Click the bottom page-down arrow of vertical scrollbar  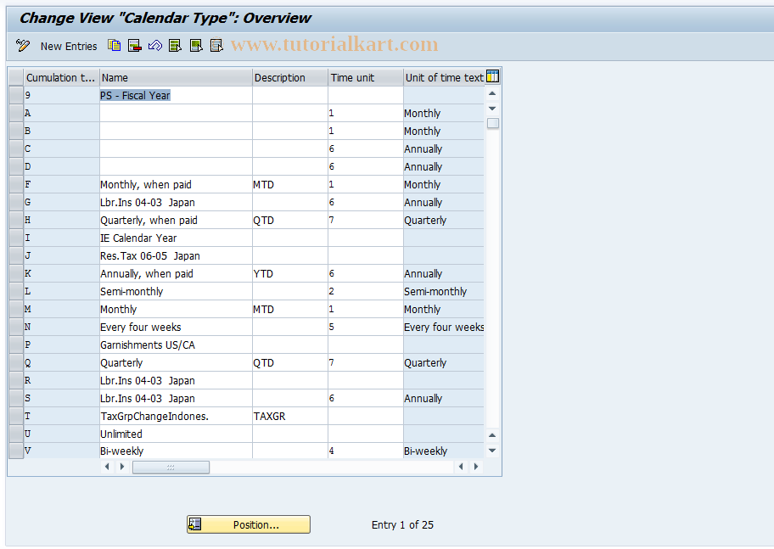tap(492, 451)
